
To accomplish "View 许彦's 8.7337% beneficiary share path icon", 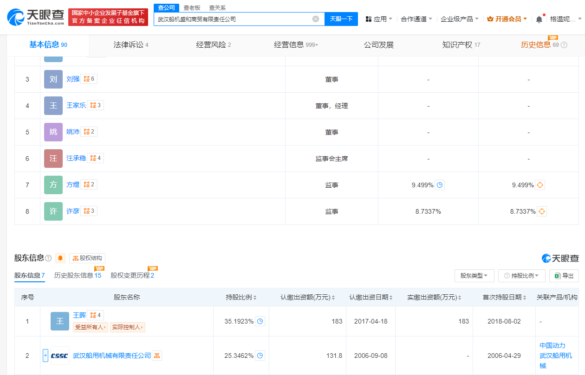I will tap(542, 211).
